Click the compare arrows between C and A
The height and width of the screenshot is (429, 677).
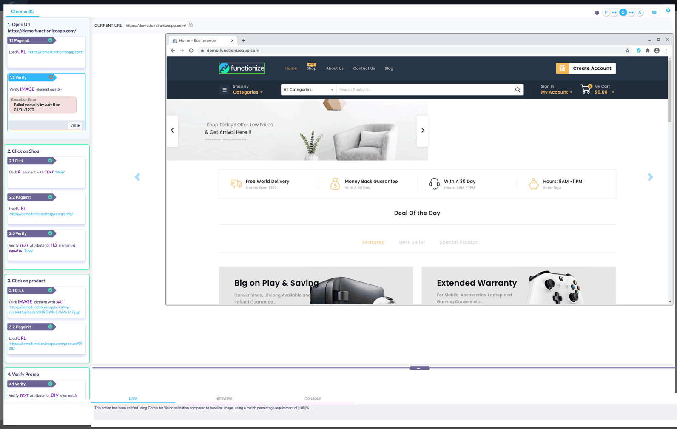point(631,12)
